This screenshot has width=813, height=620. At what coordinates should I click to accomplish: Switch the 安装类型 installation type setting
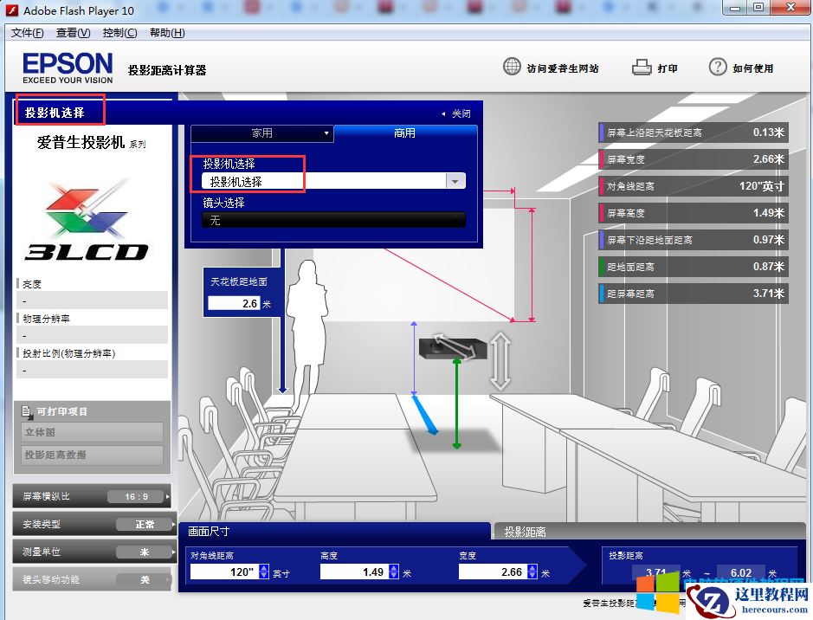pos(147,524)
